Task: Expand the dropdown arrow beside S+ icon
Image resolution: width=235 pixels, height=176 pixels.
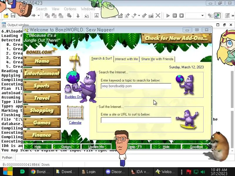Action: 139,16
